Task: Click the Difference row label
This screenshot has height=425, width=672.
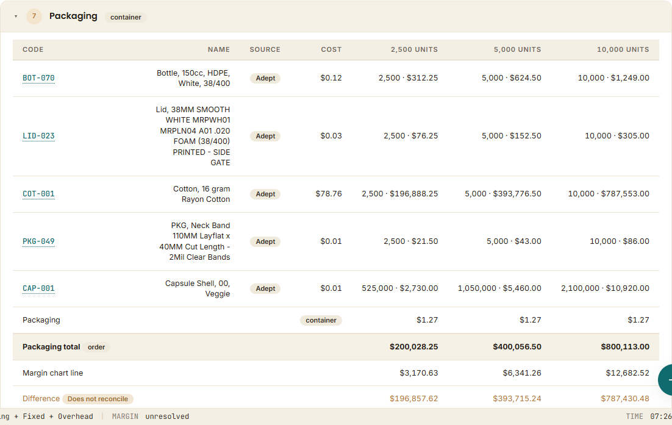Action: pyautogui.click(x=41, y=399)
